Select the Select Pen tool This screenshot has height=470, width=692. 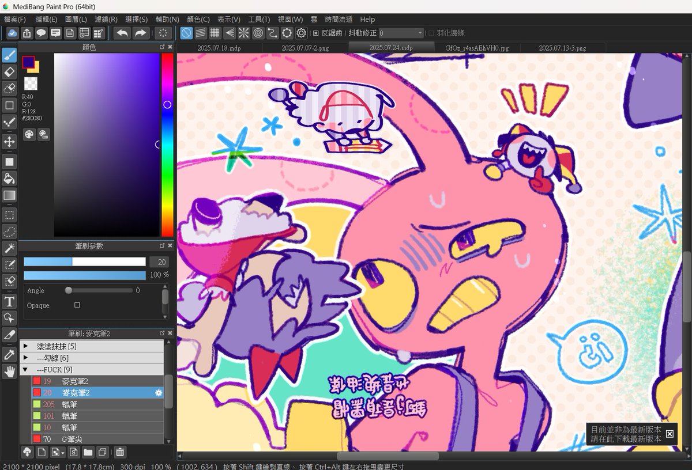click(9, 265)
